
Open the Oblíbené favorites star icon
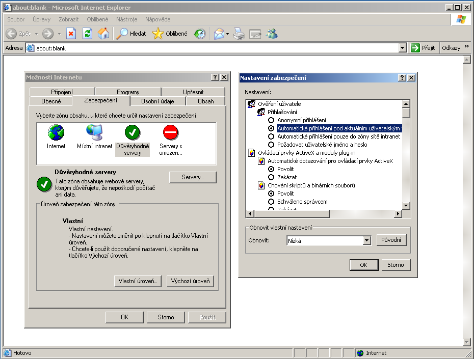point(158,34)
